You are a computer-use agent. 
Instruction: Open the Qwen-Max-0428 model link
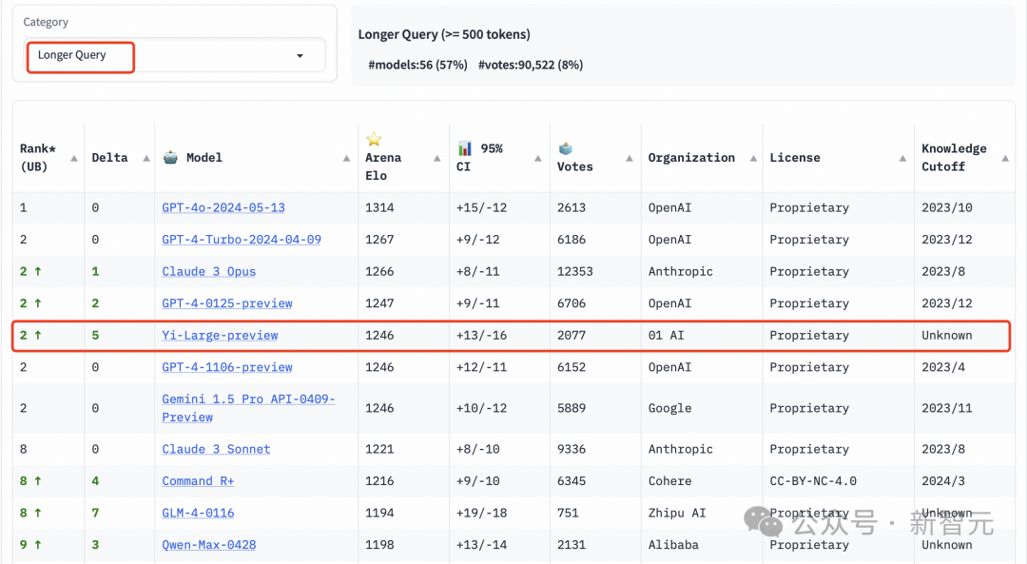point(209,545)
